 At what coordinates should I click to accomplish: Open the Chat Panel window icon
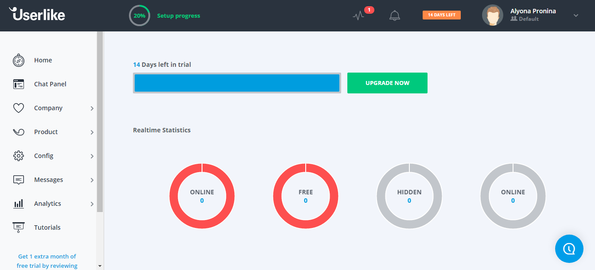pos(19,84)
